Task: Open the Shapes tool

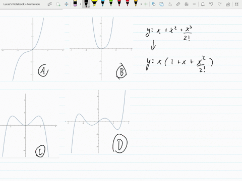Action: [x=153, y=4]
